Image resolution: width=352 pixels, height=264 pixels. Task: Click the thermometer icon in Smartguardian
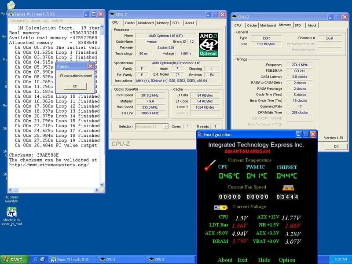[x=210, y=165]
